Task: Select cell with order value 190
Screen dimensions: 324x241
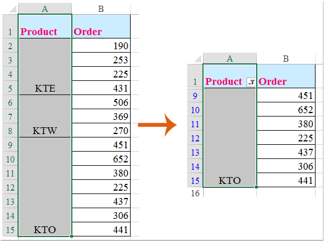Action: point(101,45)
